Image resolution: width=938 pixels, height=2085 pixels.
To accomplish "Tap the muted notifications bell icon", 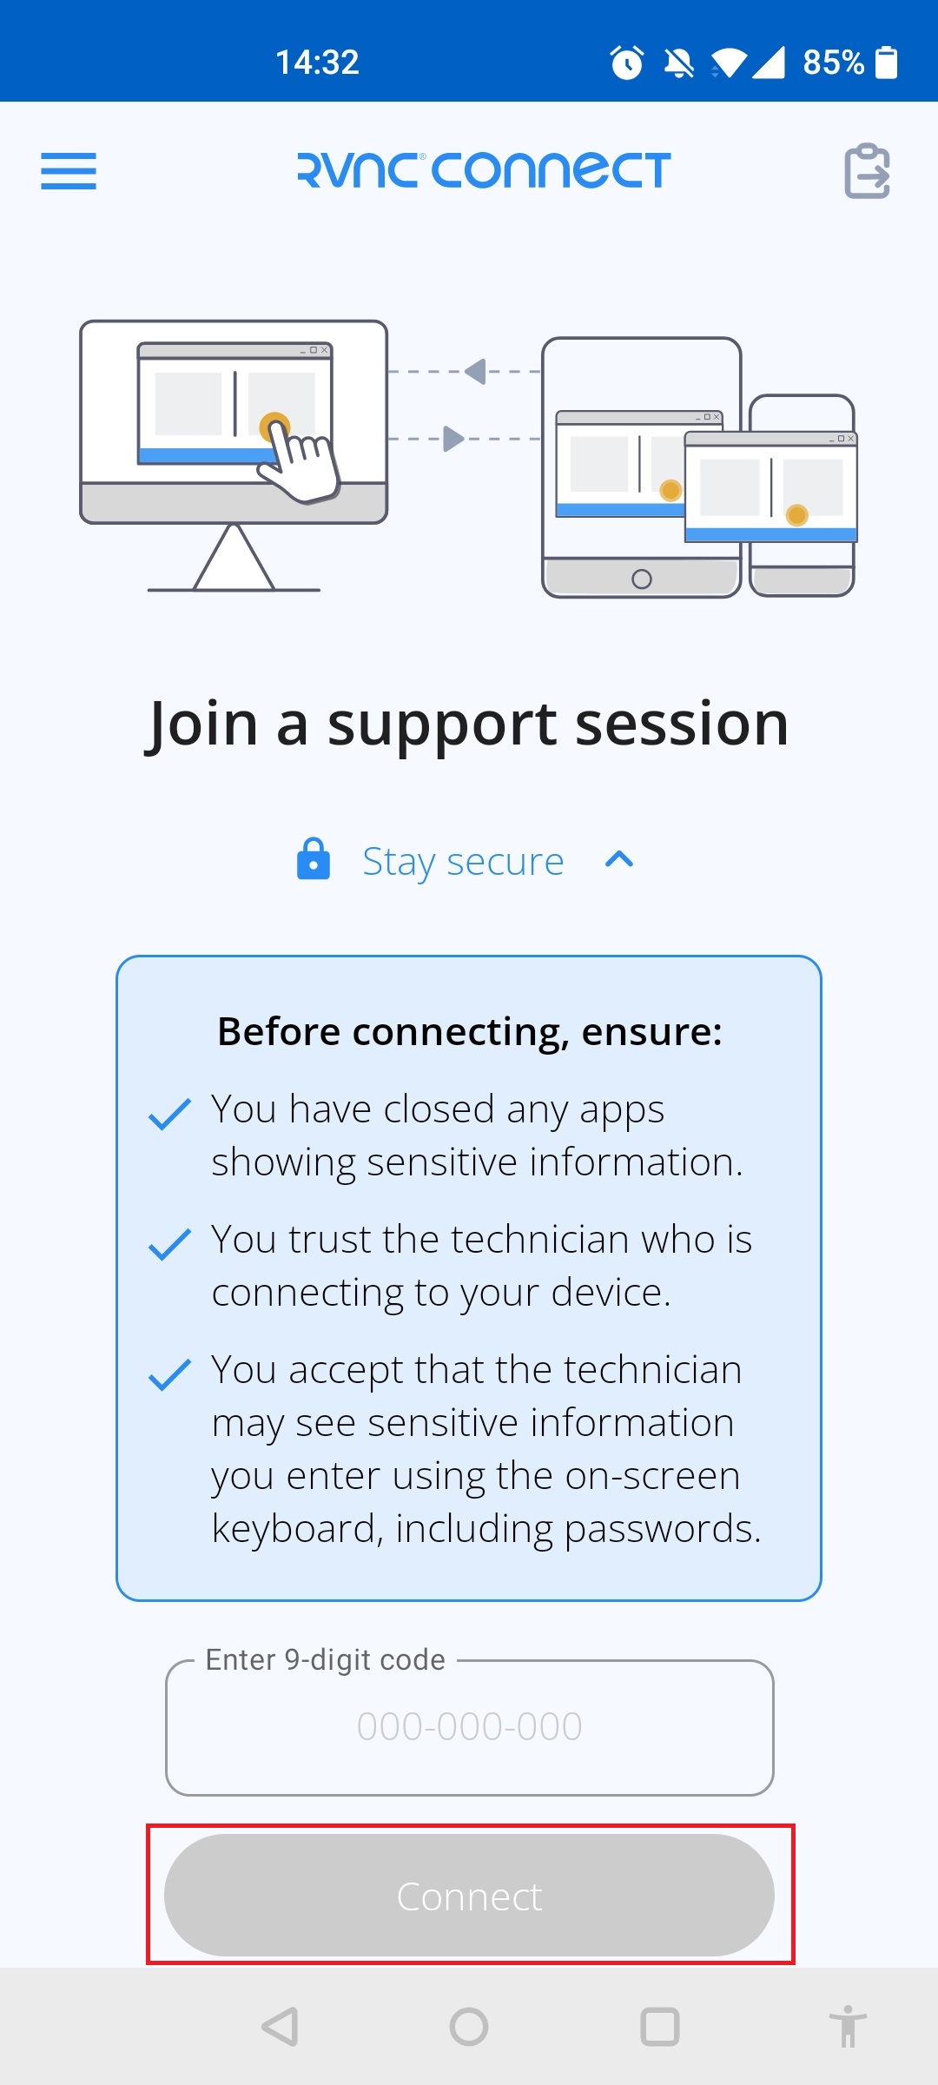I will pos(678,63).
